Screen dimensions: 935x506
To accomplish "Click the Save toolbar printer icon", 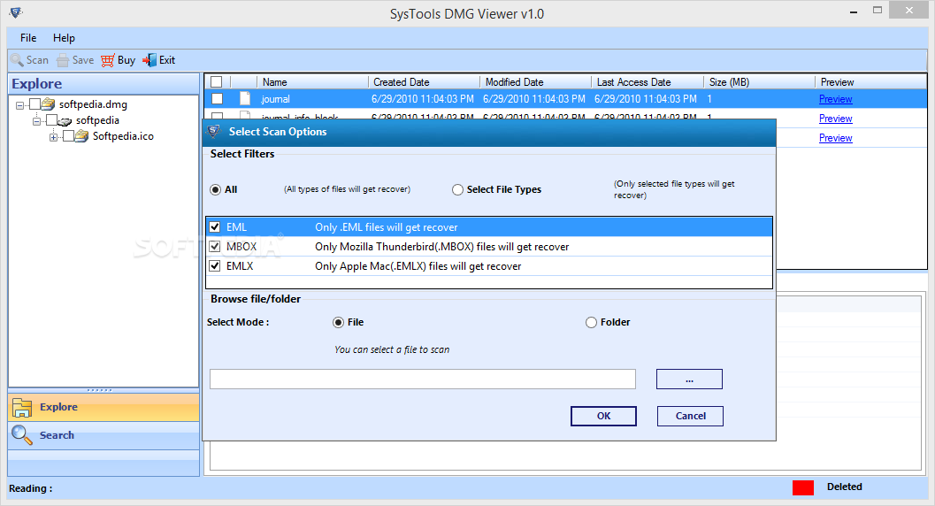I will click(63, 60).
